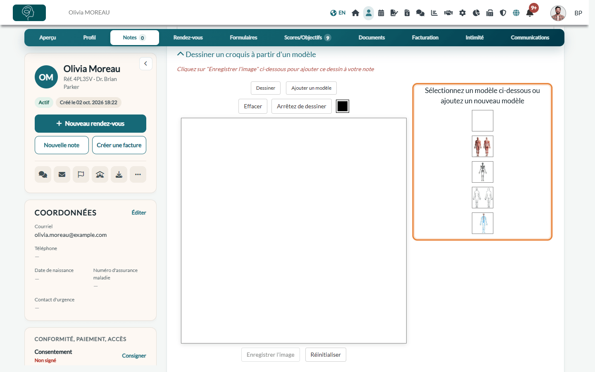The width and height of the screenshot is (595, 372).
Task: Open the bar chart reports icon
Action: (434, 13)
